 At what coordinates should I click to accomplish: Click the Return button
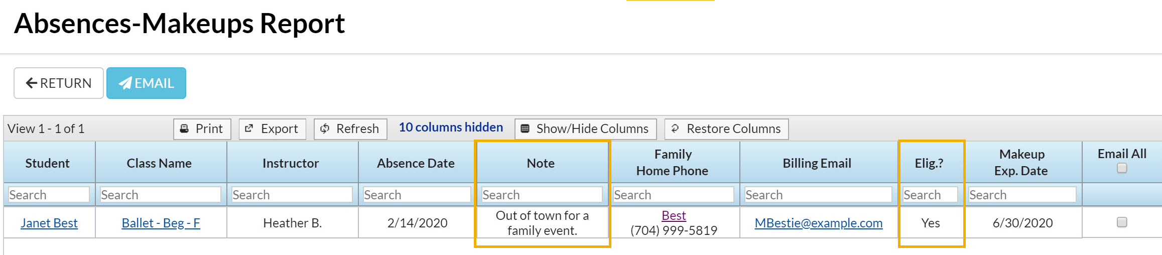point(59,83)
